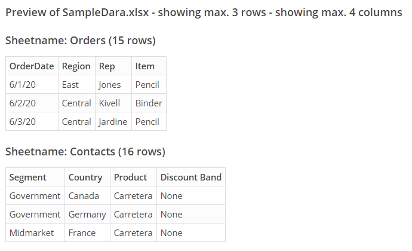Image resolution: width=412 pixels, height=251 pixels.
Task: Select the Midmarket segment cell
Action: pos(32,233)
